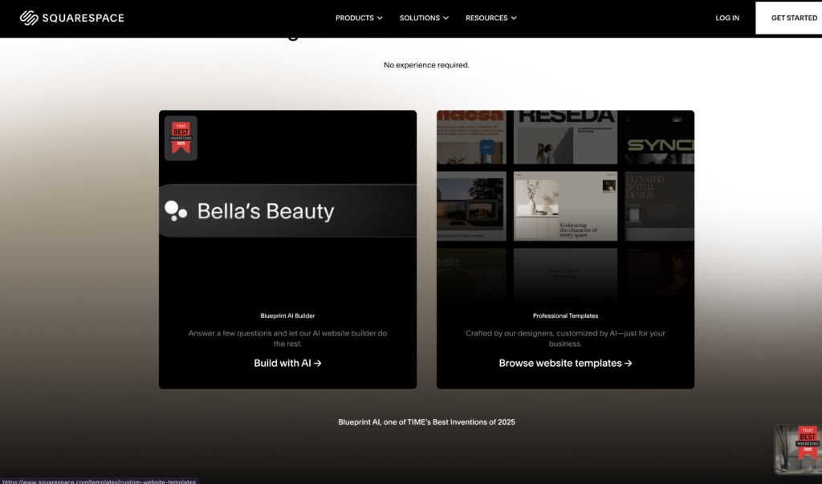Expand the Products dropdown menu
Screen dimensions: 822x484
coord(359,18)
